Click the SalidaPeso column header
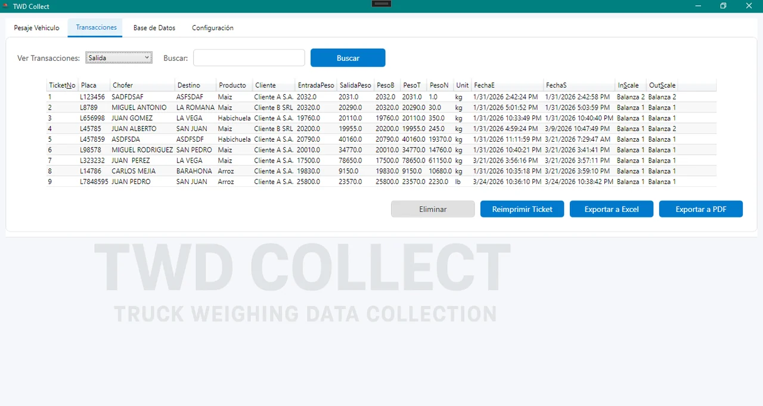Image resolution: width=763 pixels, height=406 pixels. tap(356, 85)
